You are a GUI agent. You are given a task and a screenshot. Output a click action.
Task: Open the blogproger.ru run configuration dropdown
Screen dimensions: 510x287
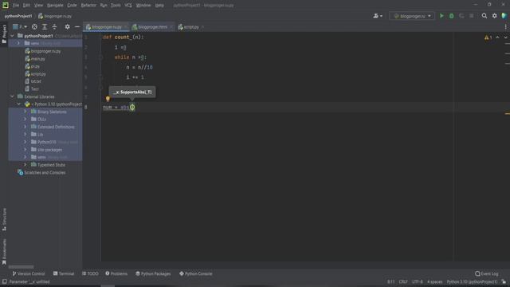(412, 16)
